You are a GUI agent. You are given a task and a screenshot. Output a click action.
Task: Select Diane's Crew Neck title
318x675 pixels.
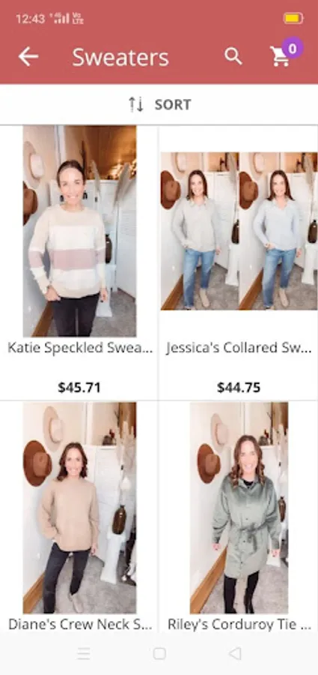[80, 624]
